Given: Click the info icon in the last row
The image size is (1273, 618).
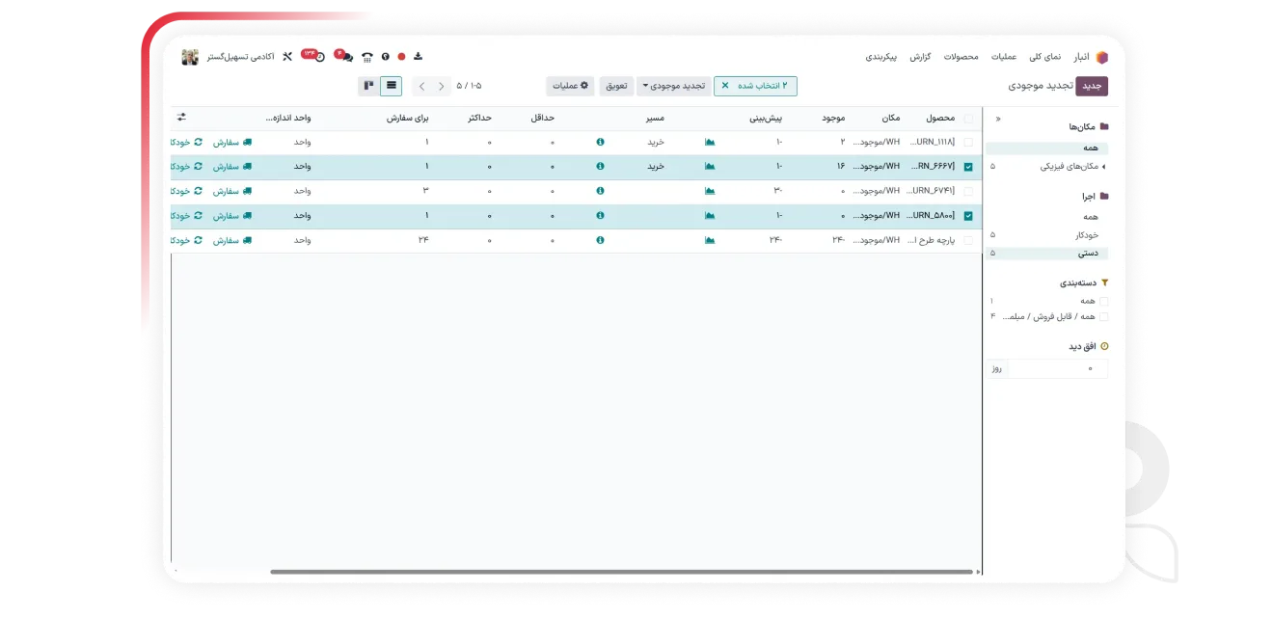Looking at the screenshot, I should click(600, 240).
